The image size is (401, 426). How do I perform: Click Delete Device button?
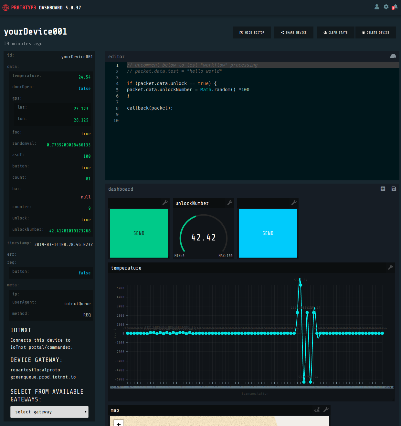(x=375, y=32)
